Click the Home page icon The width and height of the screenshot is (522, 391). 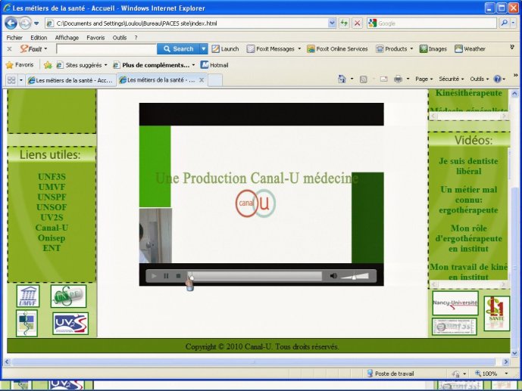[342, 79]
